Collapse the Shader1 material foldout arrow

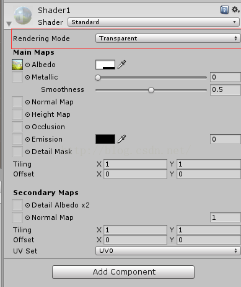tap(9, 24)
